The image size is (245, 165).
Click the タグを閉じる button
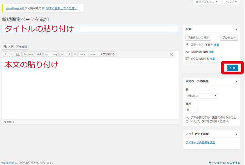click(x=107, y=54)
